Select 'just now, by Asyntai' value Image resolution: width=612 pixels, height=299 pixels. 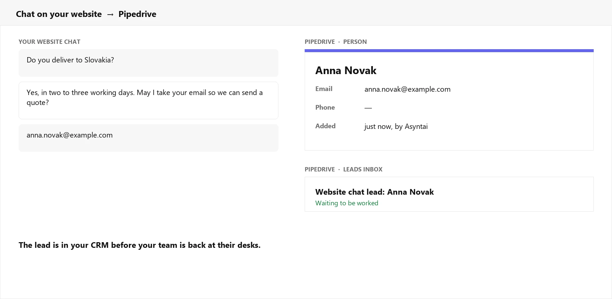pos(396,126)
